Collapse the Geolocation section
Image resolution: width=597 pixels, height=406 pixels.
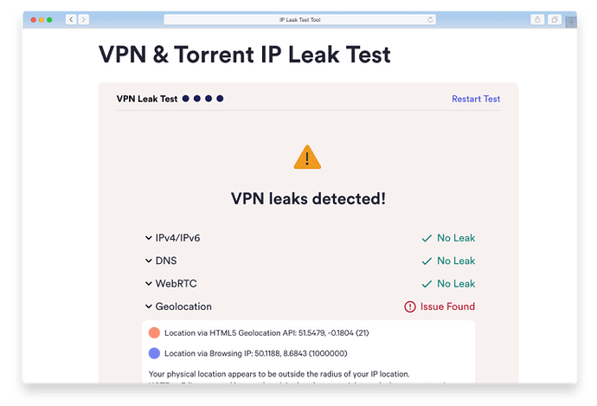coord(148,306)
